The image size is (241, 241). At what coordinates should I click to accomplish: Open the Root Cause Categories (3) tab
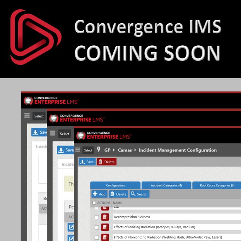click(x=217, y=185)
